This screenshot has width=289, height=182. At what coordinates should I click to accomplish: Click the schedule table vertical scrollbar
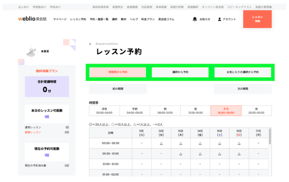tap(270, 136)
